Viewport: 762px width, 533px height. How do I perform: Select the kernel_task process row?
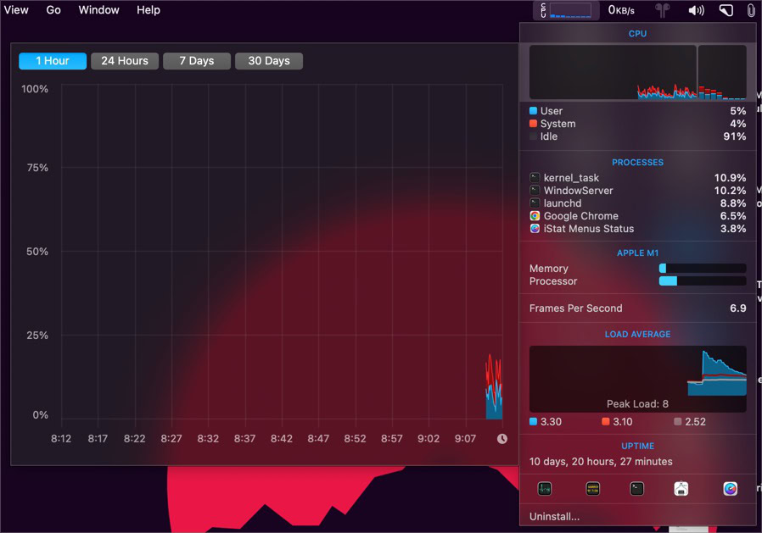[637, 178]
